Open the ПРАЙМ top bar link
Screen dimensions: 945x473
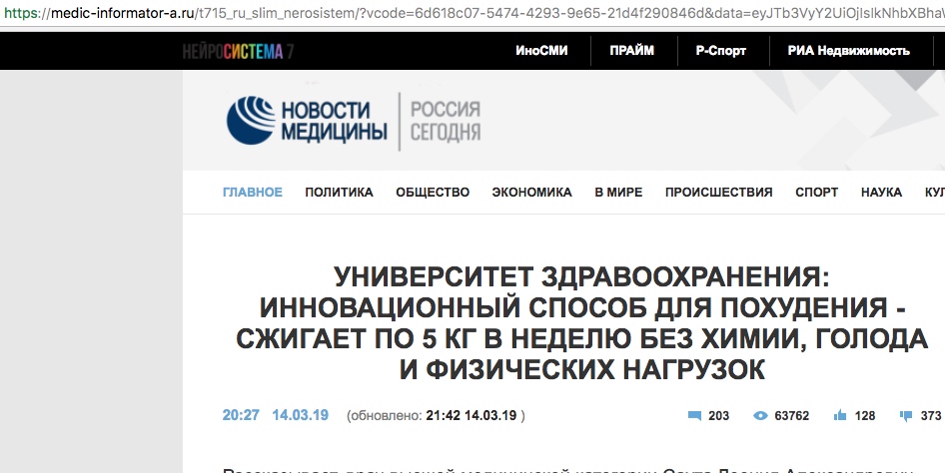click(x=633, y=51)
